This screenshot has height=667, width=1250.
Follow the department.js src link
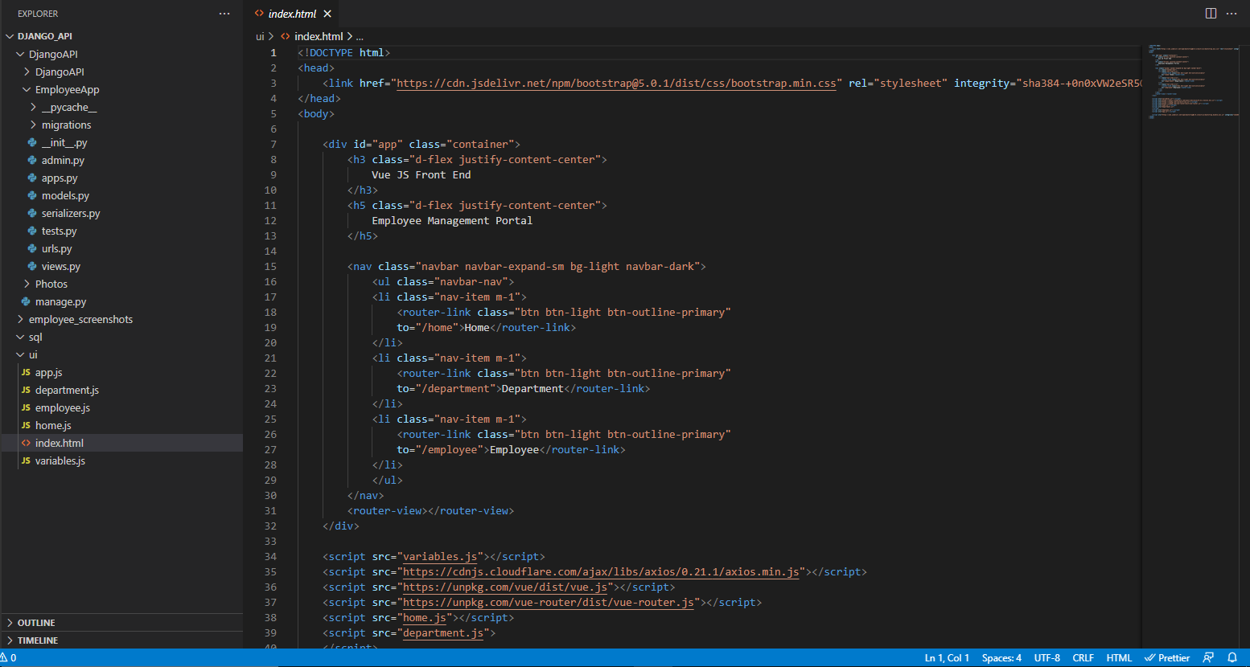[x=443, y=633]
